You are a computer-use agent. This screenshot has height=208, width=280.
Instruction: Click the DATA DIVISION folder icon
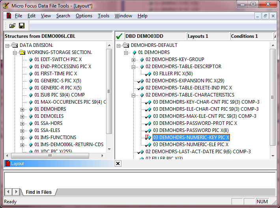point(15,45)
